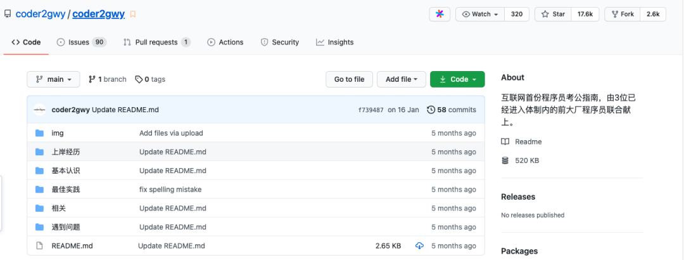Screen dimensions: 684x260
Task: Open the 上岸经历 folder name
Action: [x=66, y=152]
